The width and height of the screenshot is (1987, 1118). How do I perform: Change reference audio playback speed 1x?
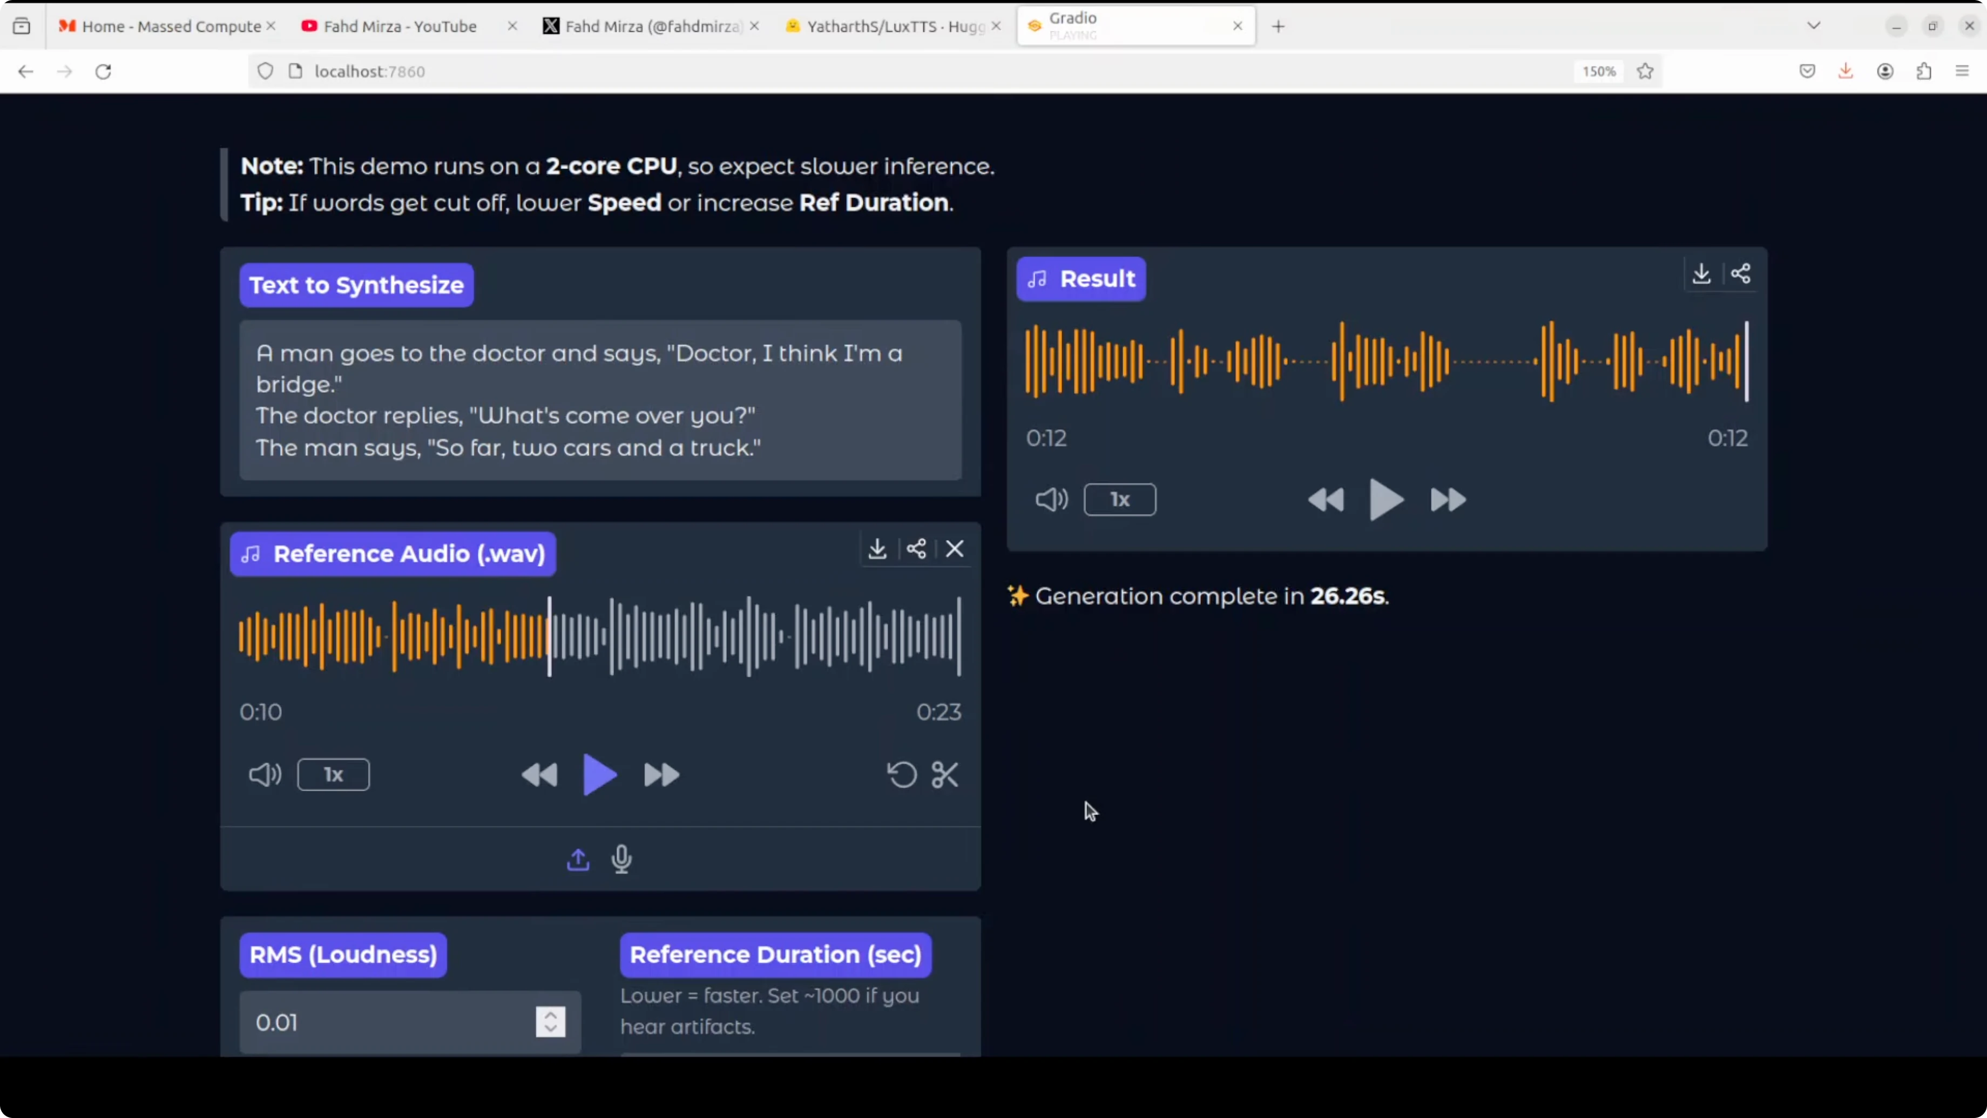tap(333, 774)
